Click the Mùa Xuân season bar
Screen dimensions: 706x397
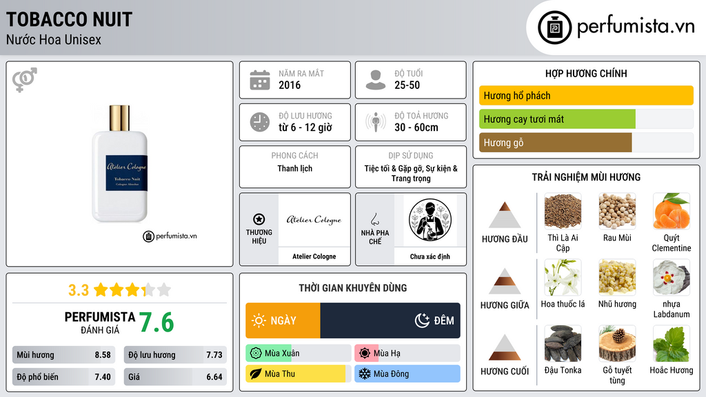[x=298, y=354]
